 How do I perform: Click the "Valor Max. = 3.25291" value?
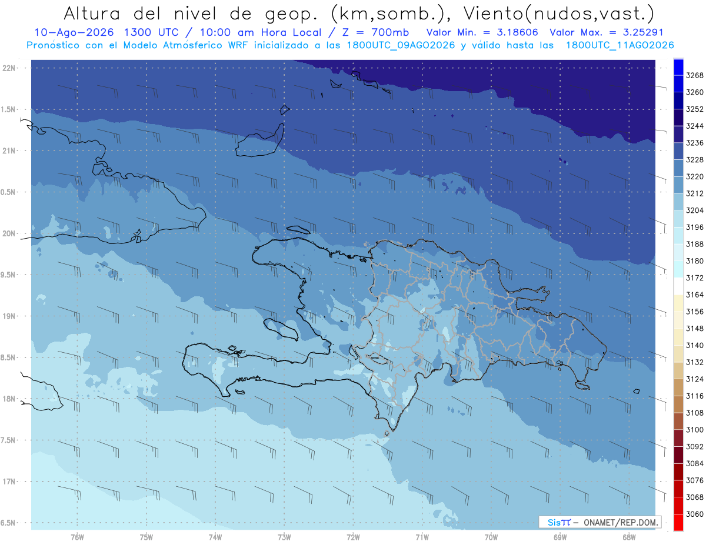click(x=607, y=33)
